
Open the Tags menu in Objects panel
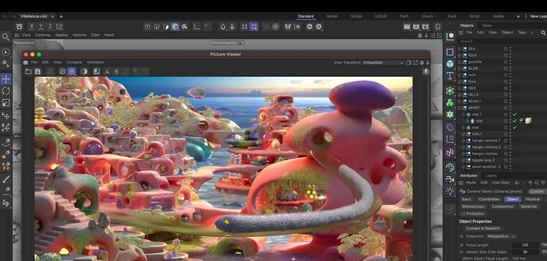[x=521, y=33]
